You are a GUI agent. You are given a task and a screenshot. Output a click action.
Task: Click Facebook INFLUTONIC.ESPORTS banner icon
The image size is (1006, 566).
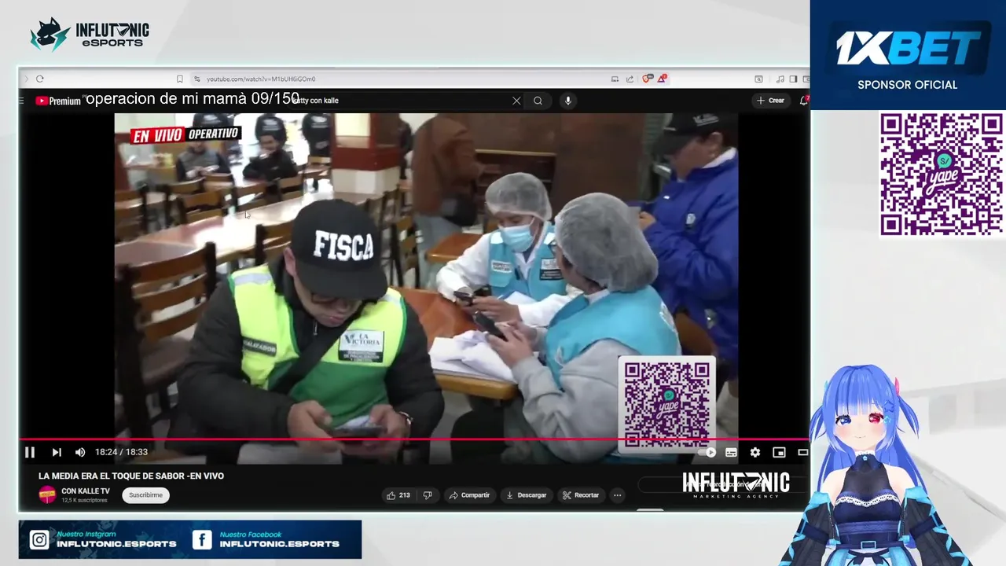coord(202,540)
